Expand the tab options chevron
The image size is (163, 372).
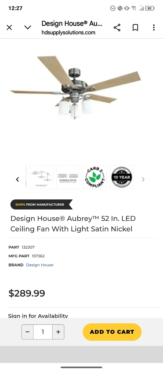click(28, 27)
